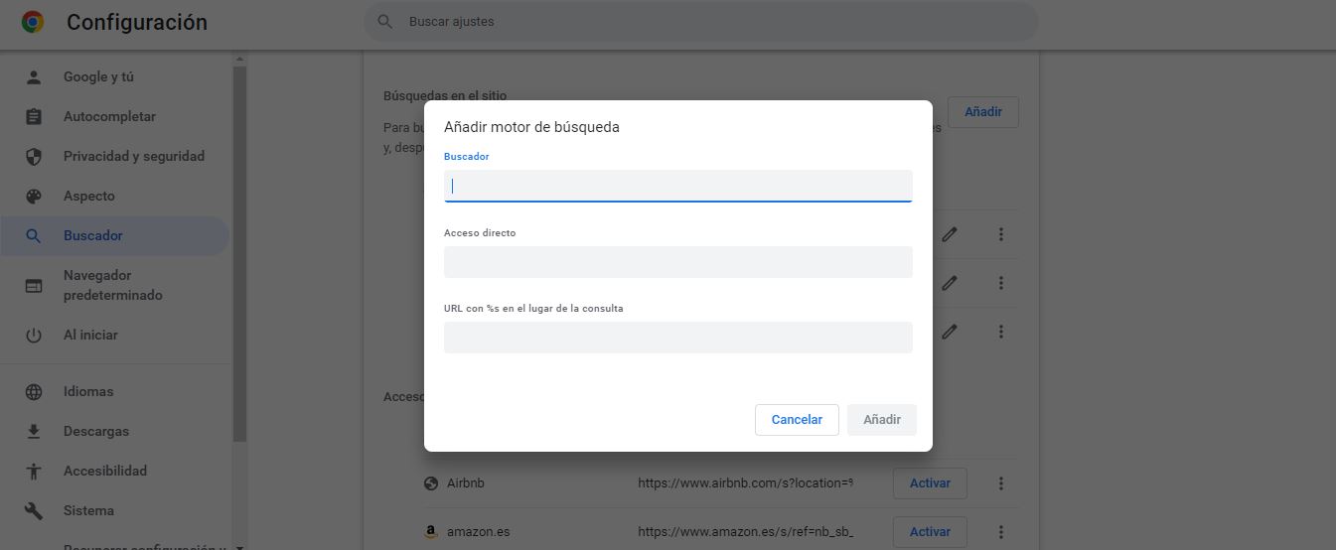Open more options menu for amazon.es

click(x=1001, y=532)
